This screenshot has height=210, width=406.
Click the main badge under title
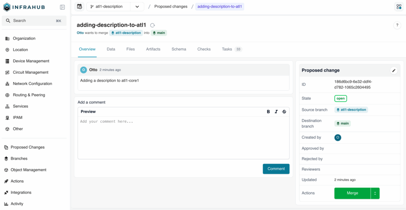159,33
